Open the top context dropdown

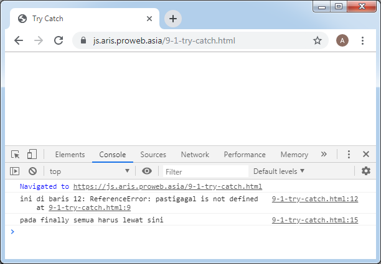coord(90,171)
